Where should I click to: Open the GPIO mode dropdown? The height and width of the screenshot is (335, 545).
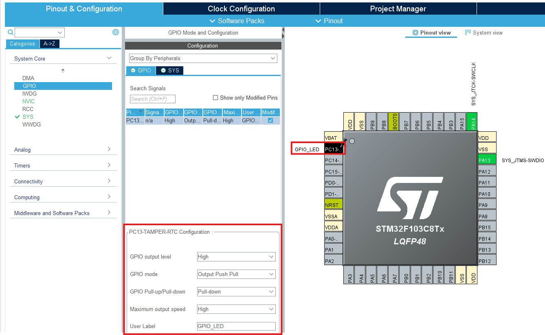[236, 274]
